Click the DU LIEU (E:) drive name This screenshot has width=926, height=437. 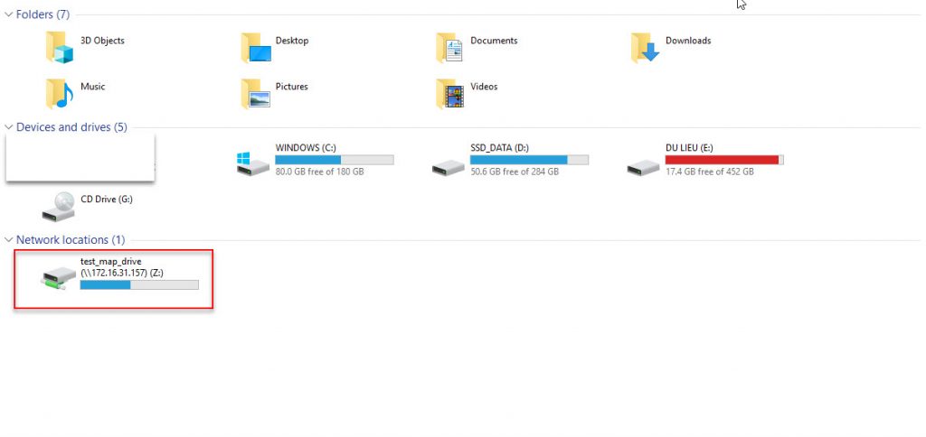pyautogui.click(x=689, y=147)
